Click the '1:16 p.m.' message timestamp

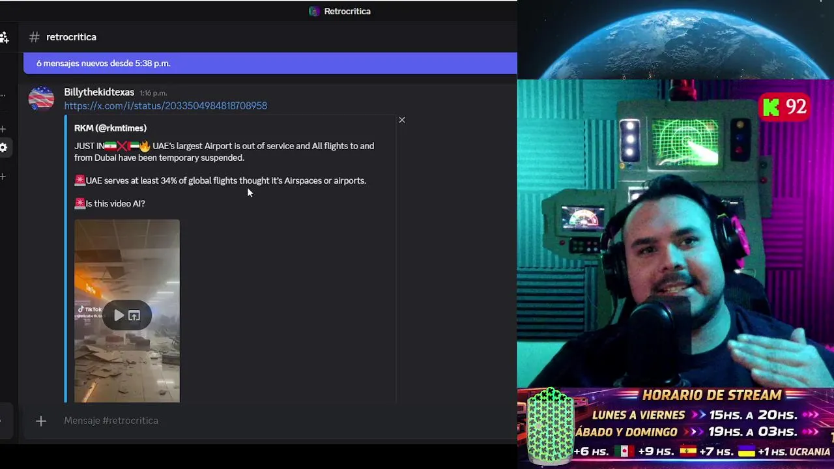coord(153,93)
